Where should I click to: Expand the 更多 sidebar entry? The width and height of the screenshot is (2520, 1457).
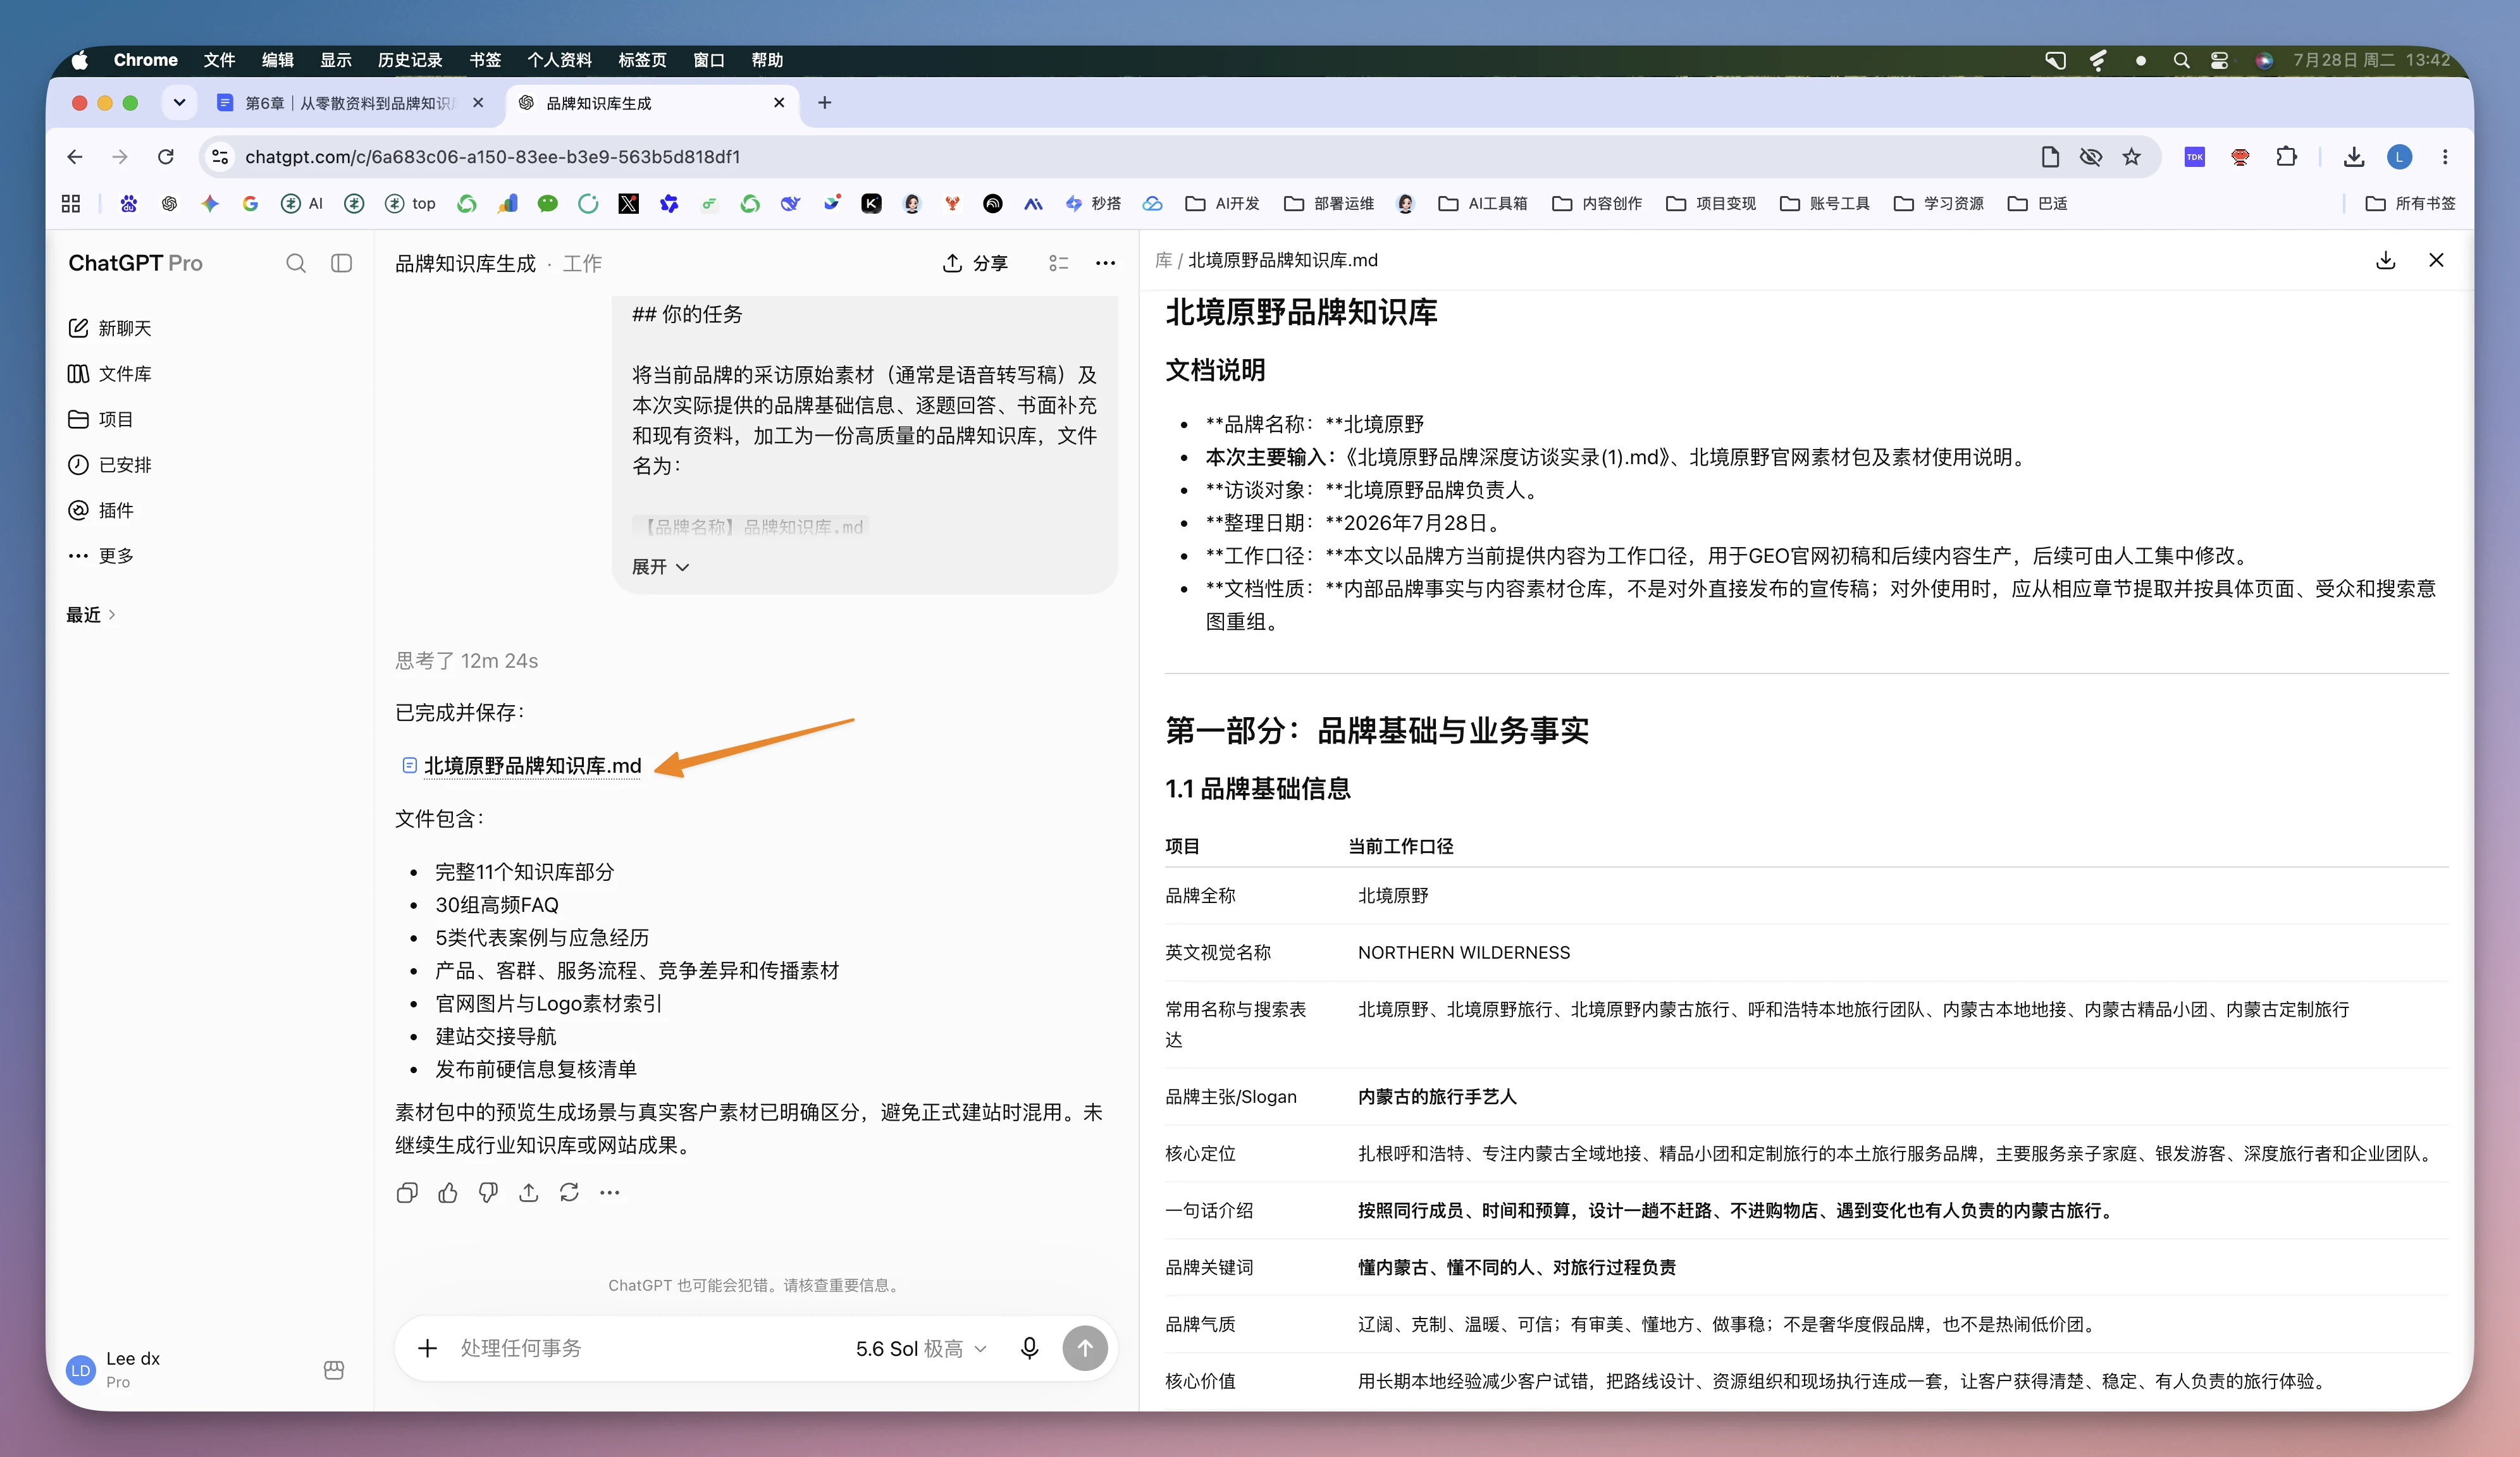click(x=101, y=556)
